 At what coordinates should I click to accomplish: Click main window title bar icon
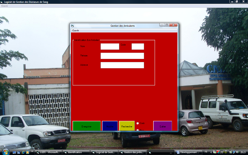2,2
